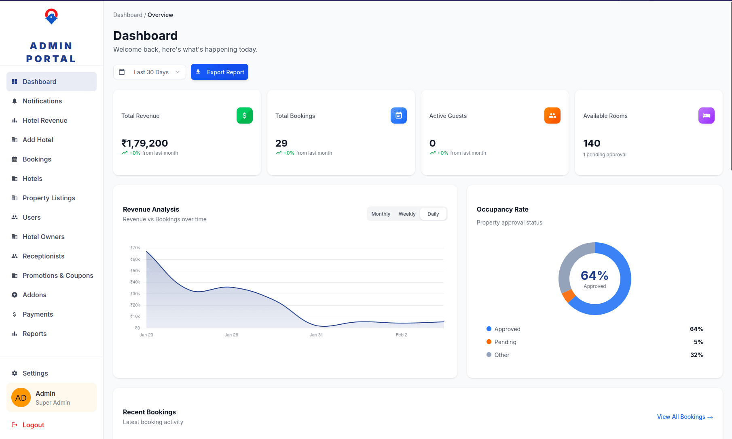Click the Export Report button
The height and width of the screenshot is (439, 732).
[220, 72]
